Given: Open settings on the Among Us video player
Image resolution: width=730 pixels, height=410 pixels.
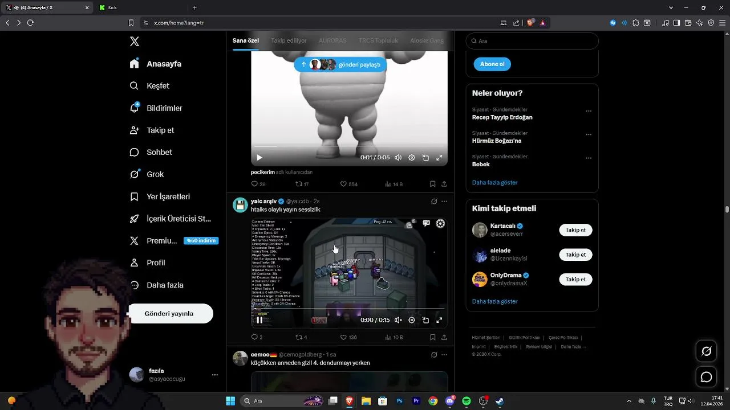Looking at the screenshot, I should pos(412,320).
